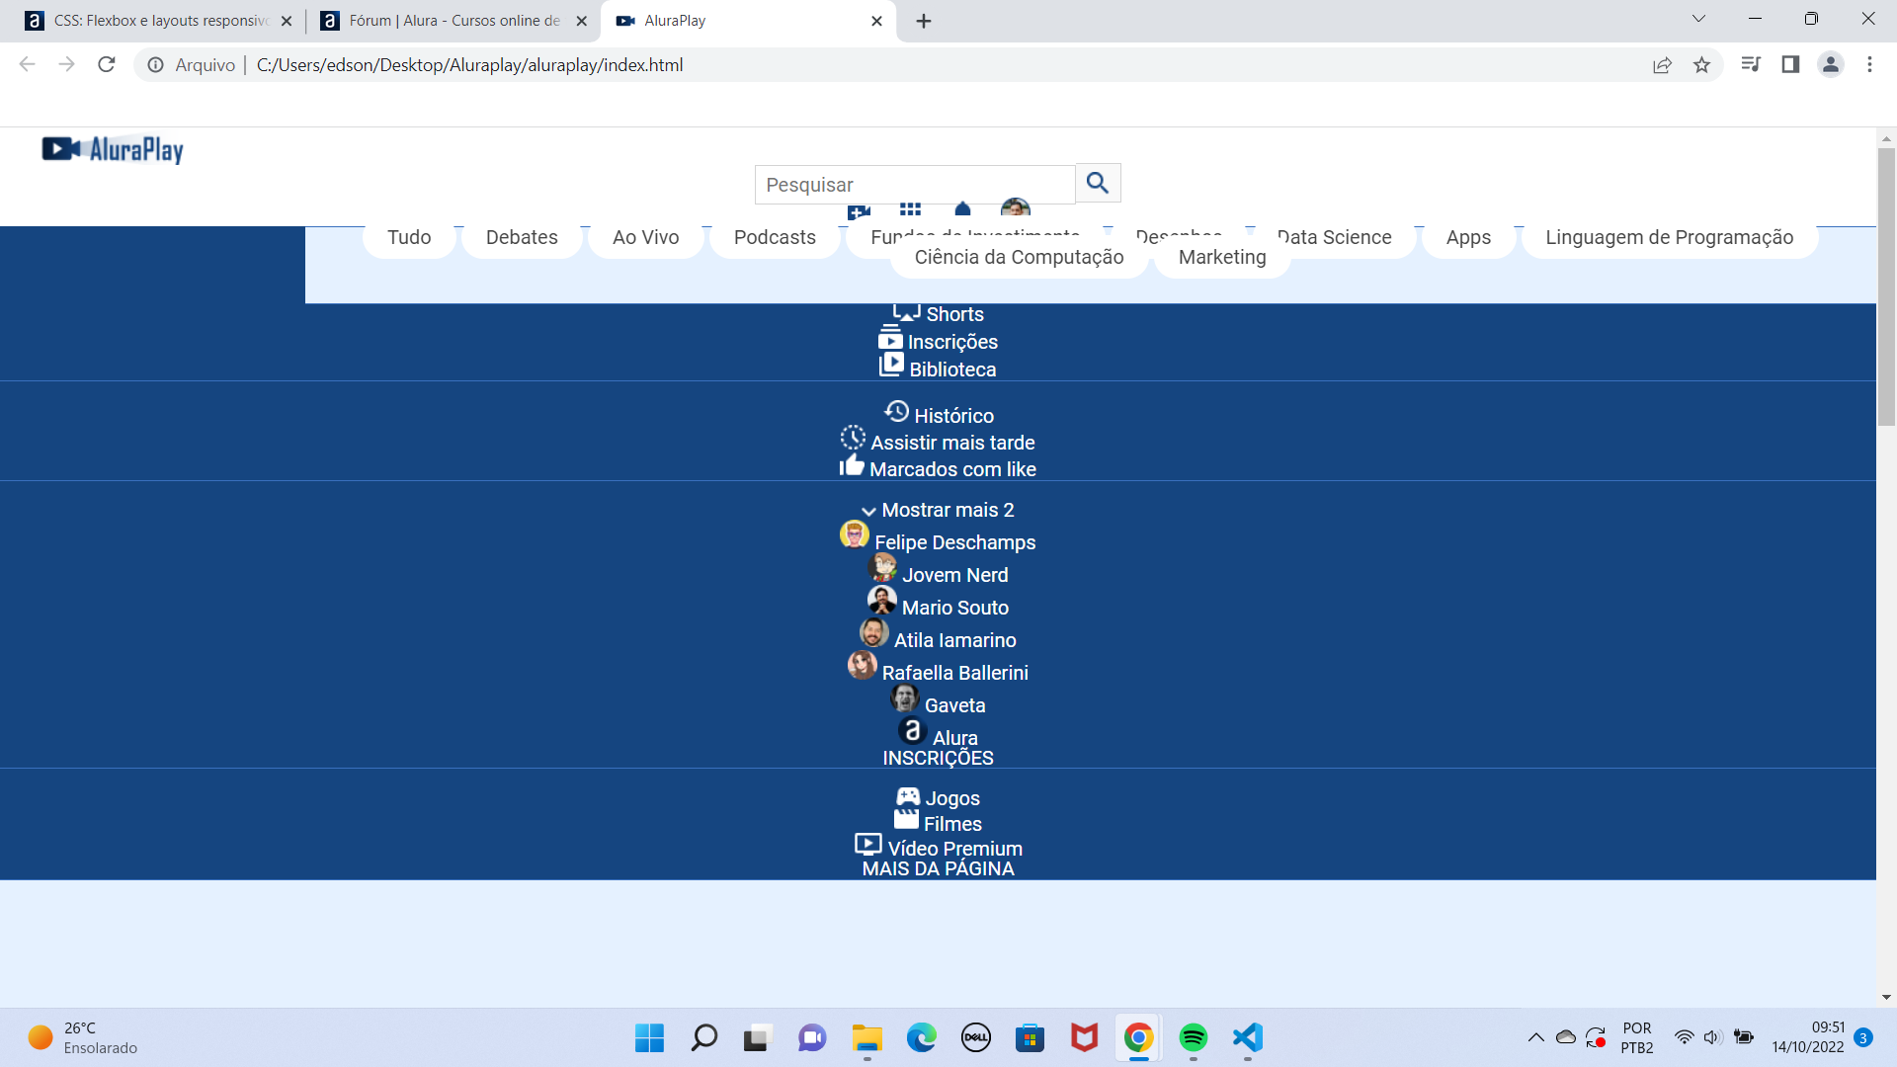The width and height of the screenshot is (1897, 1067).
Task: Select the Marketing category tab
Action: pos(1222,257)
